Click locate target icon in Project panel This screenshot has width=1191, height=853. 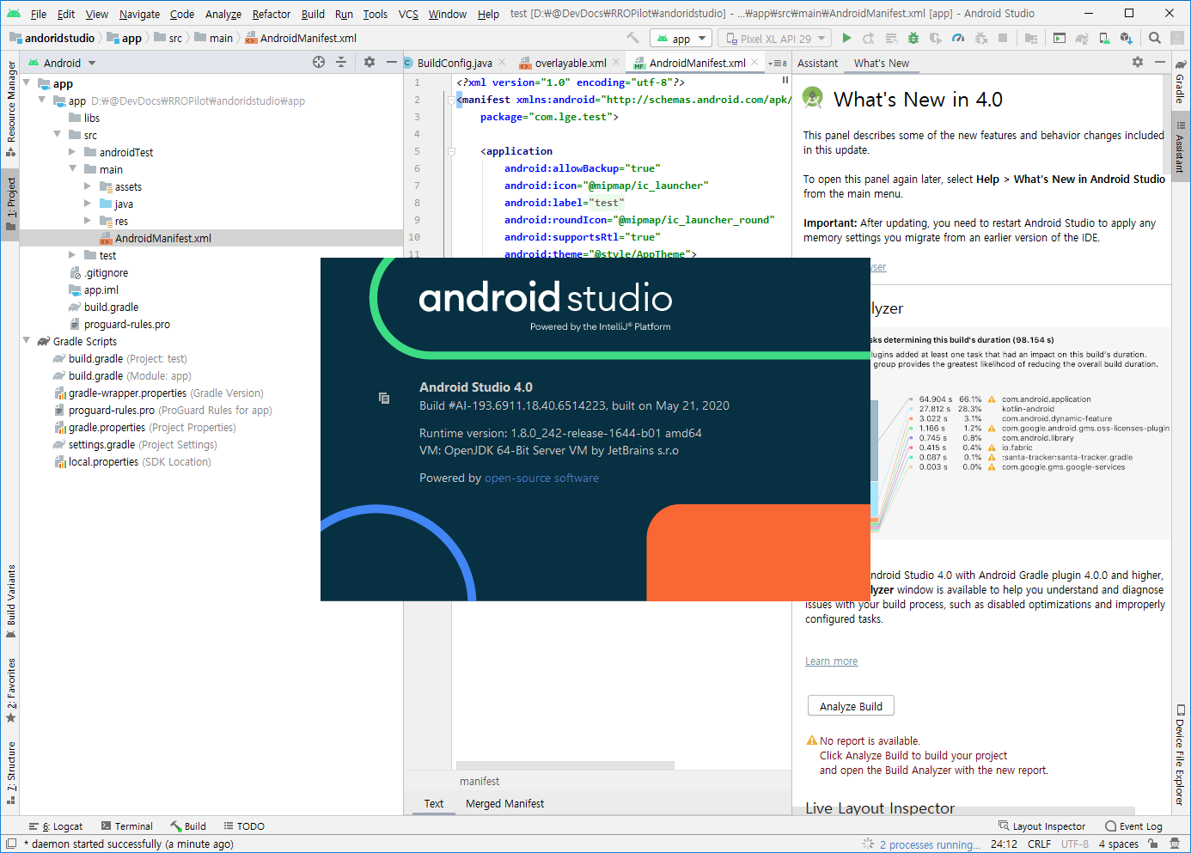coord(319,62)
